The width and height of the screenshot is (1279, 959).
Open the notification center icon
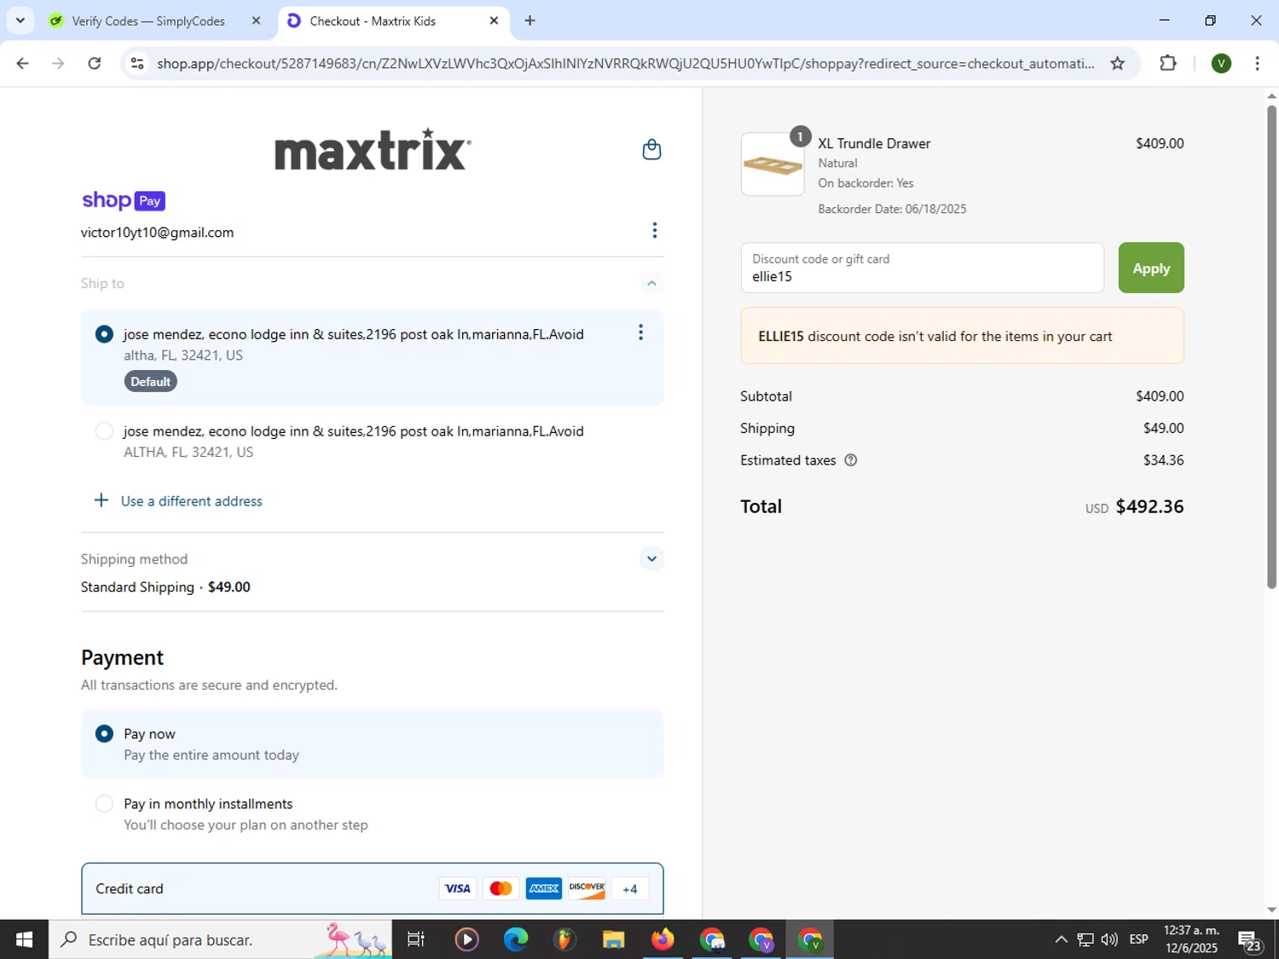1250,940
